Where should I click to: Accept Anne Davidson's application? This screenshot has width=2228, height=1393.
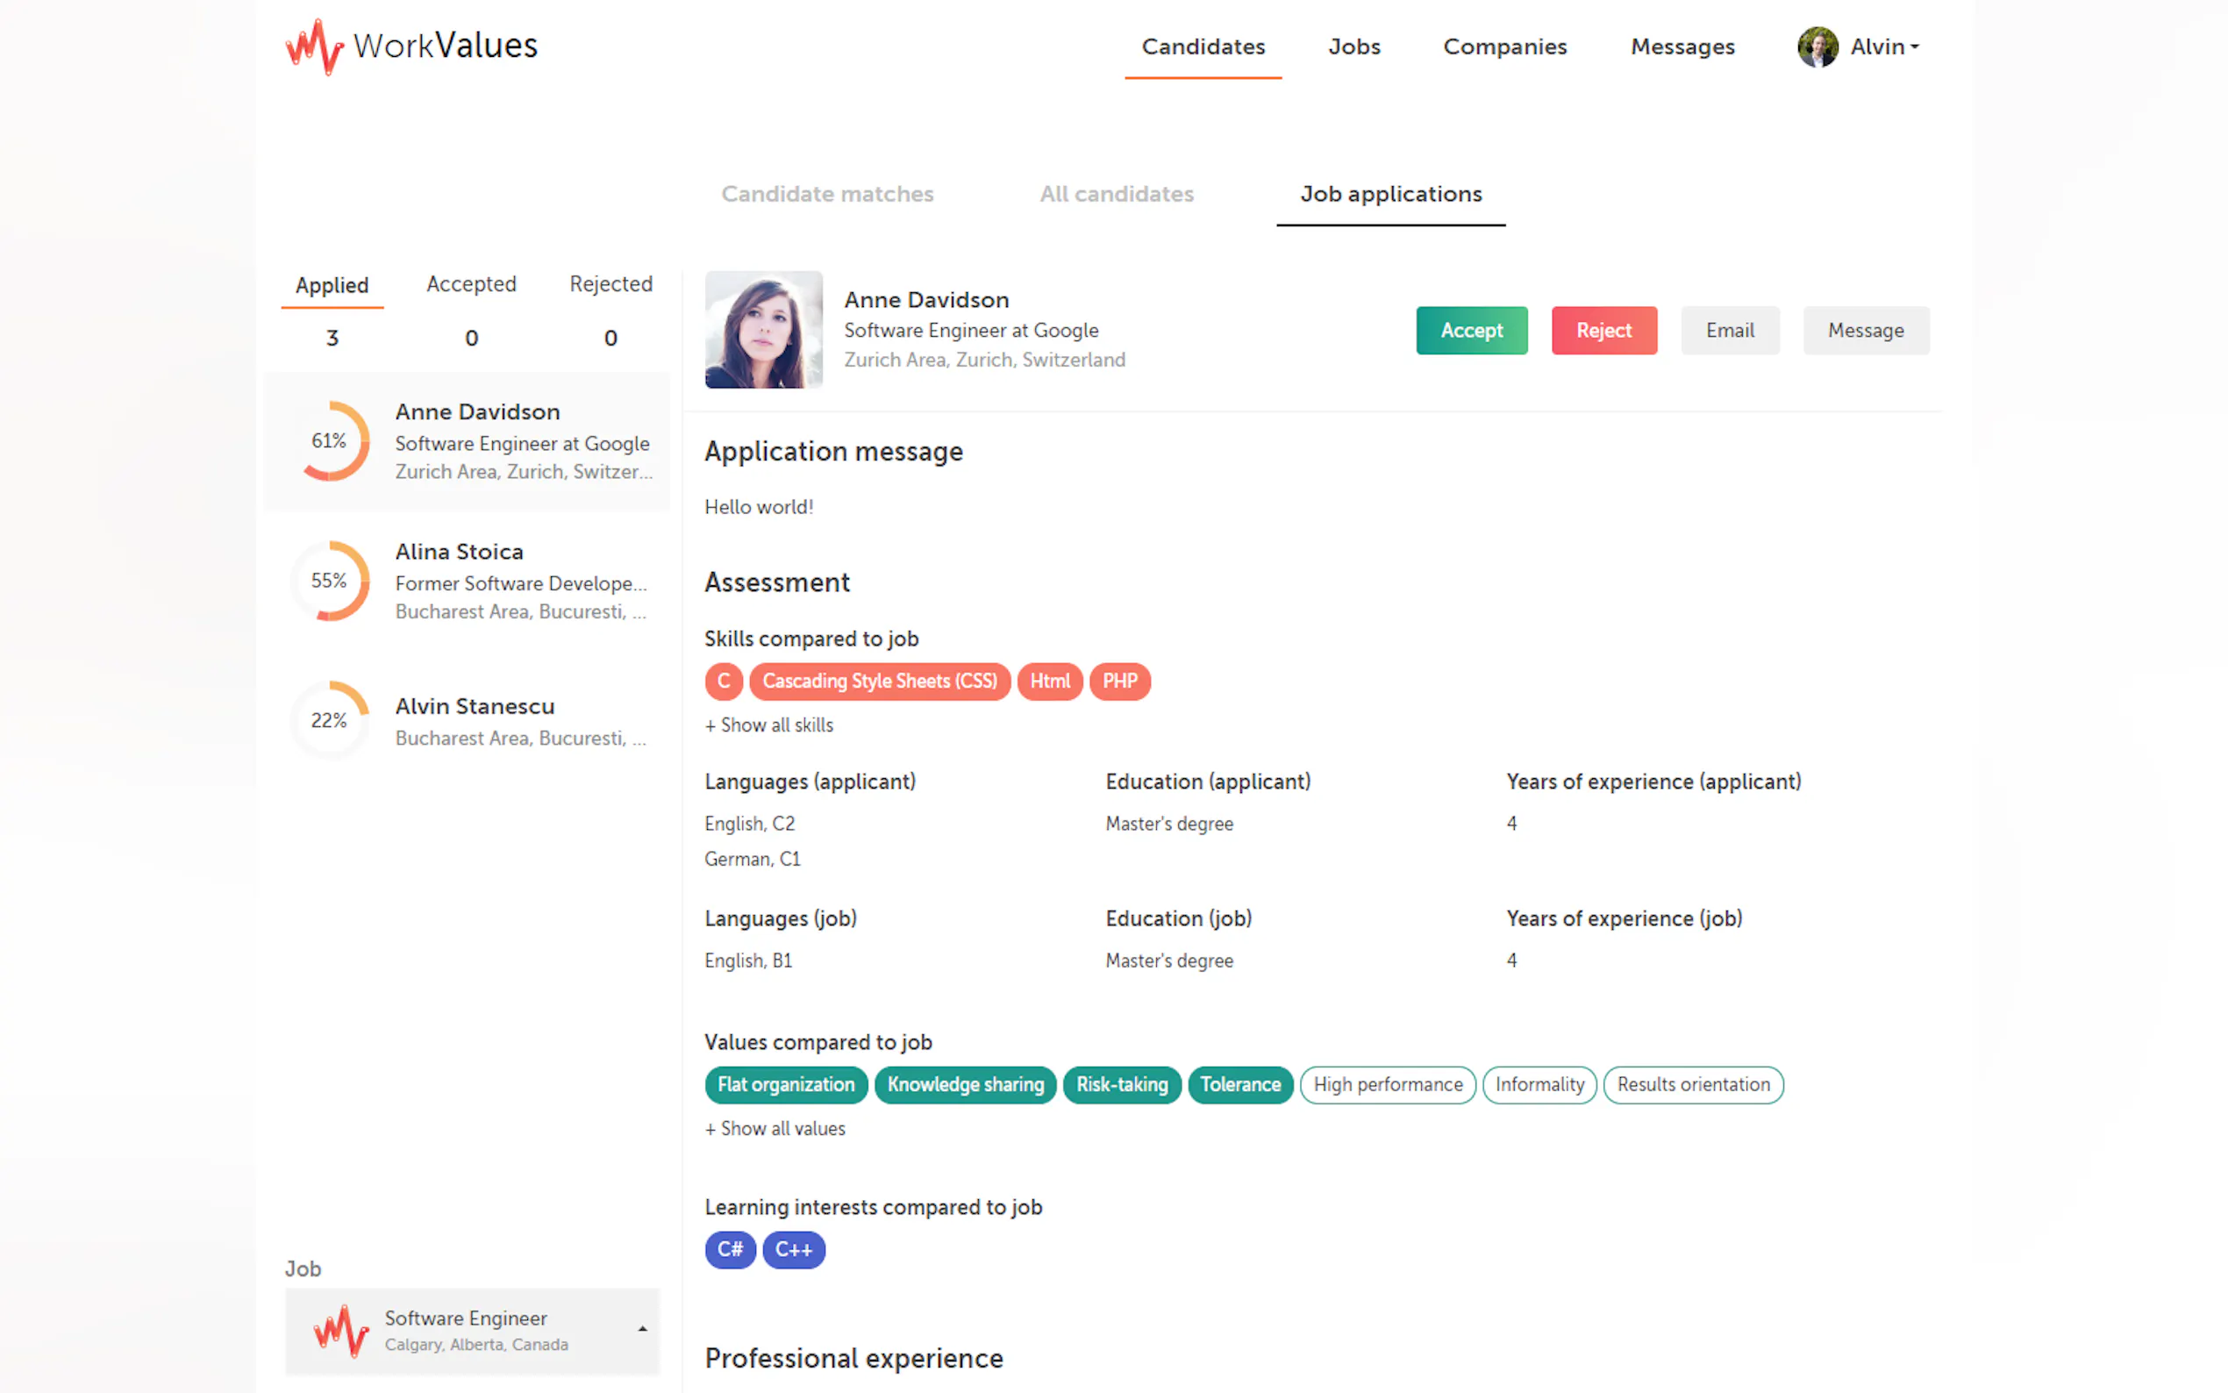click(1471, 330)
